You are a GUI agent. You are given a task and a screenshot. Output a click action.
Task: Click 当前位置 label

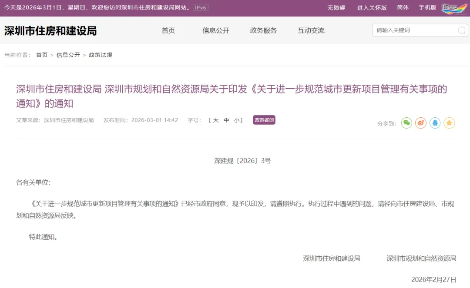point(17,55)
